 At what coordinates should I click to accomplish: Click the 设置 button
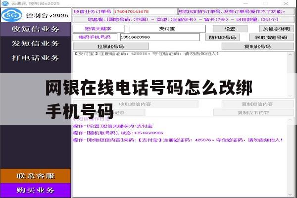pos(230,29)
